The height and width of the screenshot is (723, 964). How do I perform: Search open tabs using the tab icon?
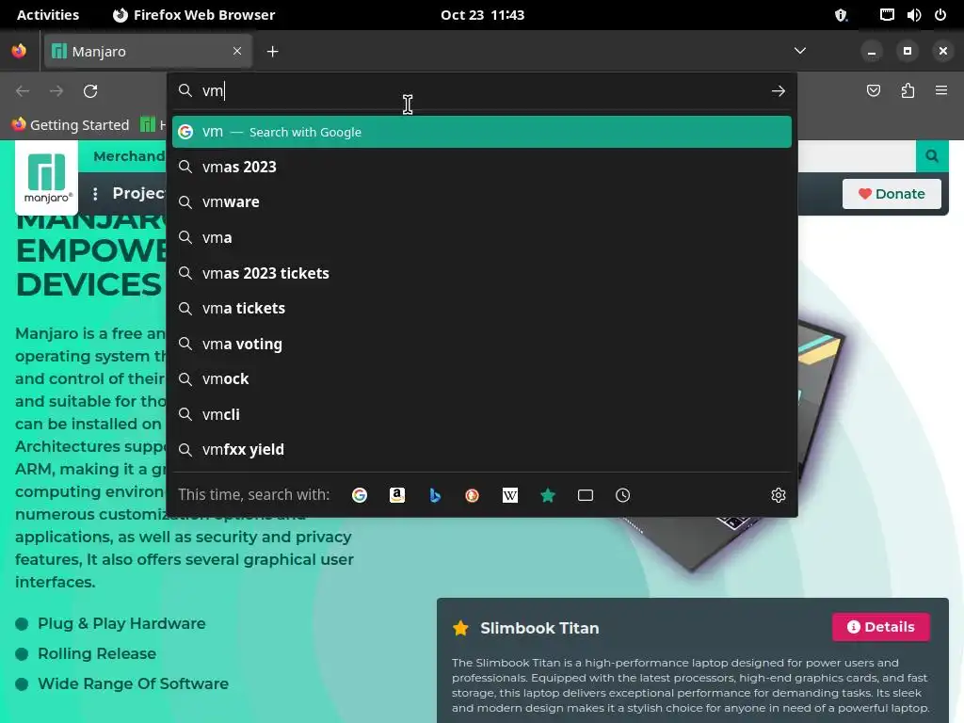[586, 495]
